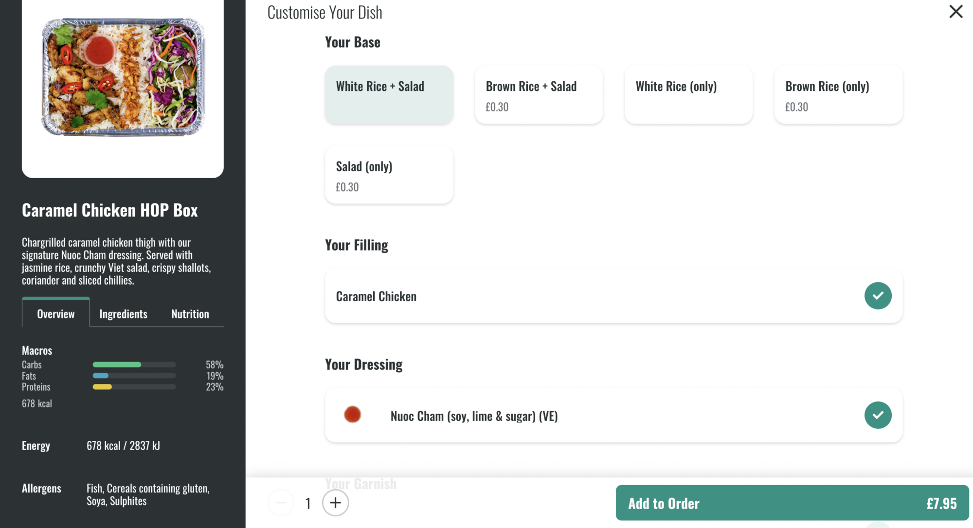Open the Nutrition tab
Image resolution: width=973 pixels, height=528 pixels.
tap(190, 313)
